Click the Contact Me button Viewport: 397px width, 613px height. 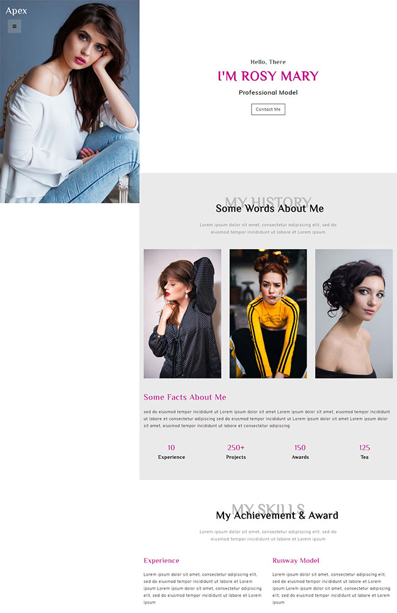point(268,109)
